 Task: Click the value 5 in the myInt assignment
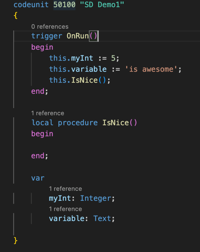113,58
